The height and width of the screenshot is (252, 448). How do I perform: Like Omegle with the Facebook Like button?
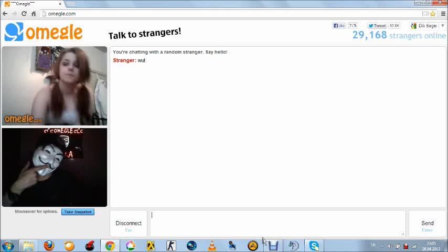[339, 25]
